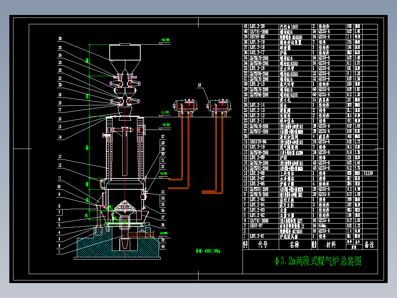Click the green title Φ3.2m两段式煤气炉总装图
397x298 pixels.
coord(318,261)
